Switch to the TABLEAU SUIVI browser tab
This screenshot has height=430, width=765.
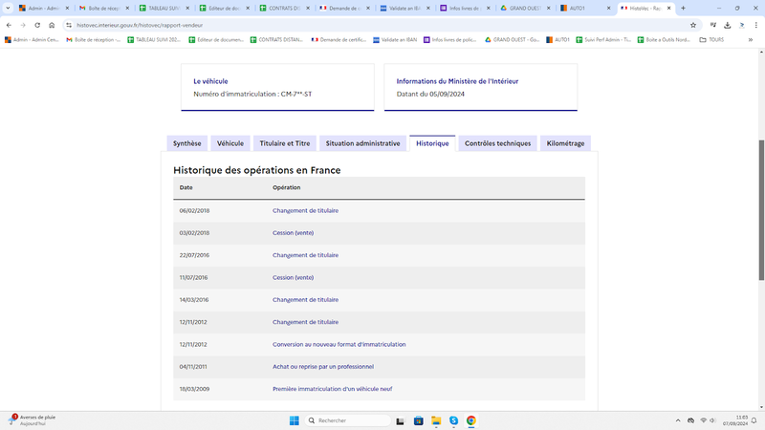point(164,8)
